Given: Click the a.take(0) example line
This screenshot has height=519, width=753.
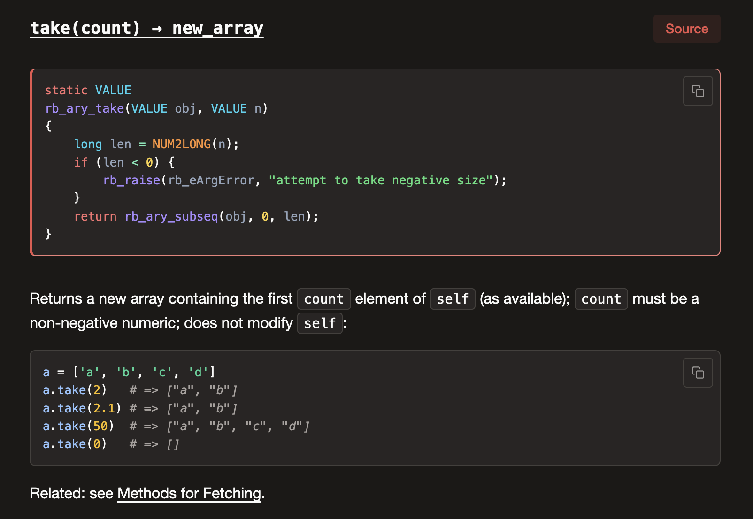Looking at the screenshot, I should point(74,443).
